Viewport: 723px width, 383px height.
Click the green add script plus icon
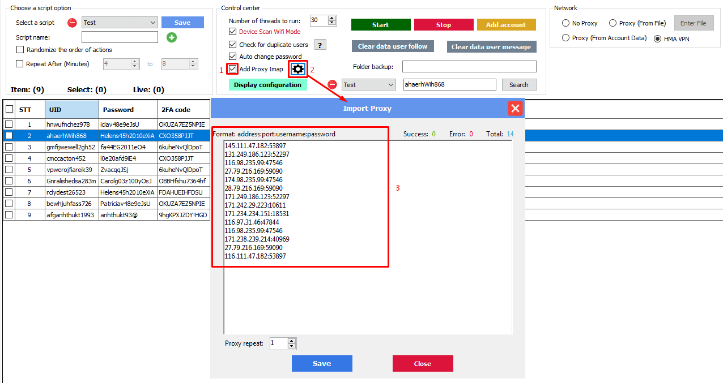point(171,37)
